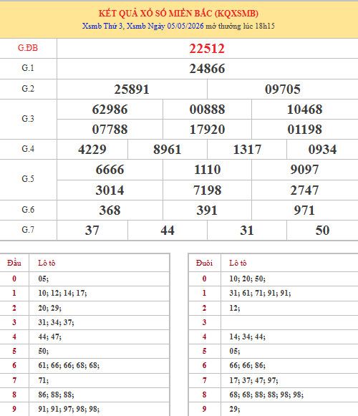Screen dimensions: 358x416
Task: Select Đuôi row '14; 34; 44;'
Action: 247,337
